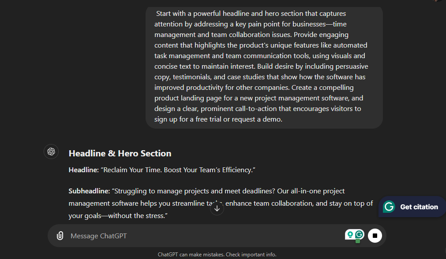The width and height of the screenshot is (446, 259).
Task: Click the 'ChatGPT can make mistakes' footer notice
Action: coord(217,255)
